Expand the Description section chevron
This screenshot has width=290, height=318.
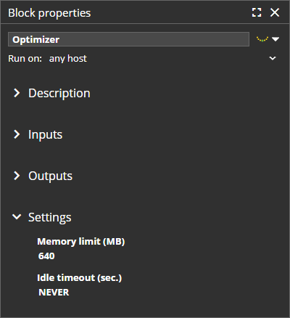pyautogui.click(x=17, y=93)
